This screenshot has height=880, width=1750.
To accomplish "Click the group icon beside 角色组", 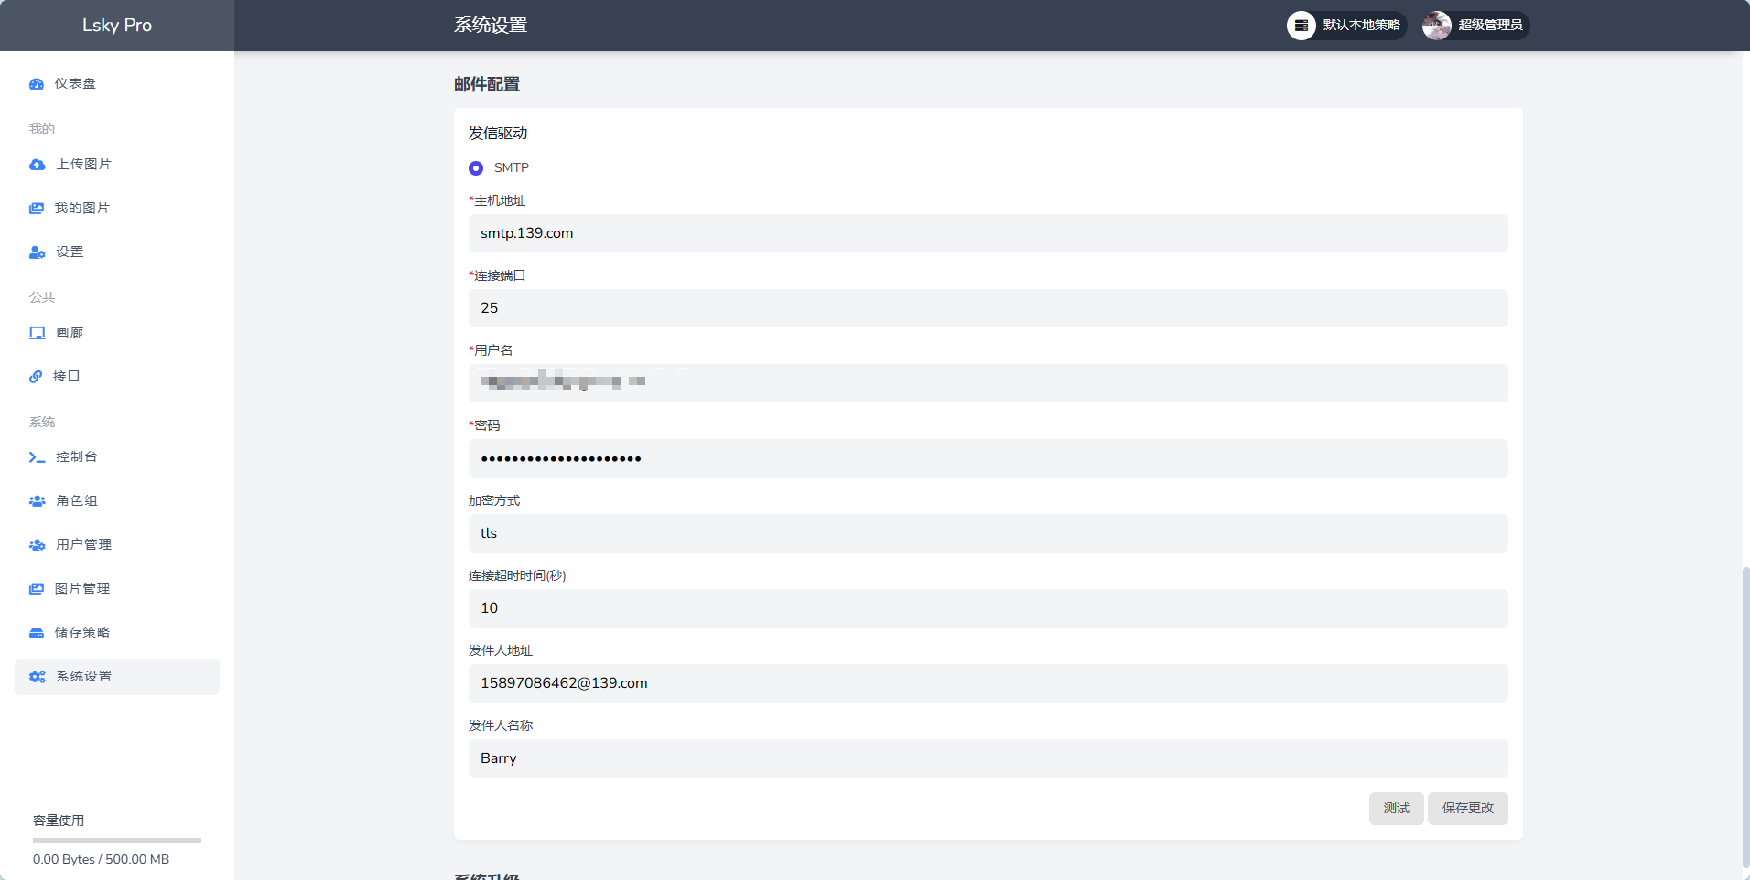I will tap(37, 501).
